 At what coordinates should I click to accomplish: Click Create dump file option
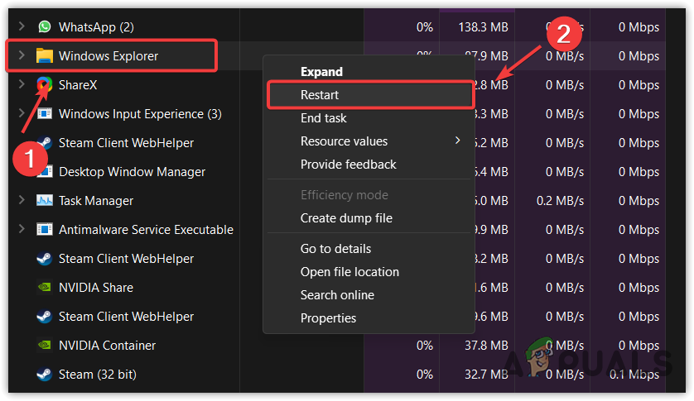346,218
